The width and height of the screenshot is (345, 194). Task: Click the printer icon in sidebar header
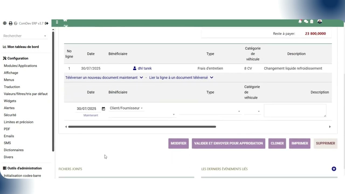[11, 23]
